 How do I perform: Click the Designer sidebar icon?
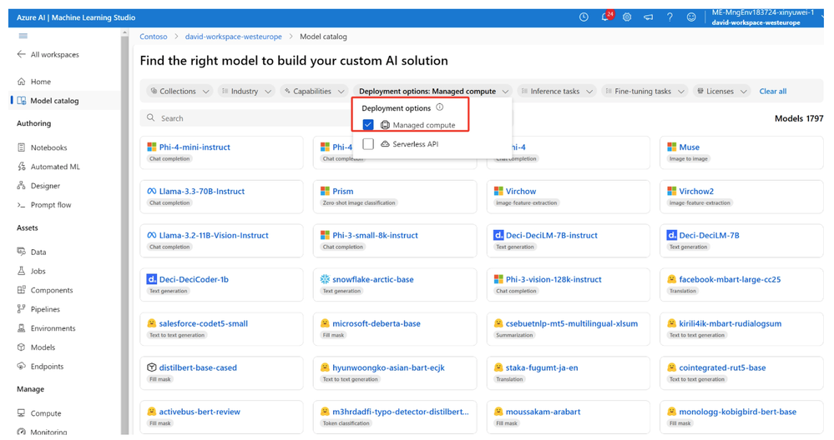pyautogui.click(x=21, y=186)
